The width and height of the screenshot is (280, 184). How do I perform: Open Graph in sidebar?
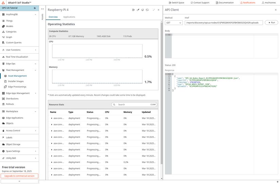click(x=9, y=37)
